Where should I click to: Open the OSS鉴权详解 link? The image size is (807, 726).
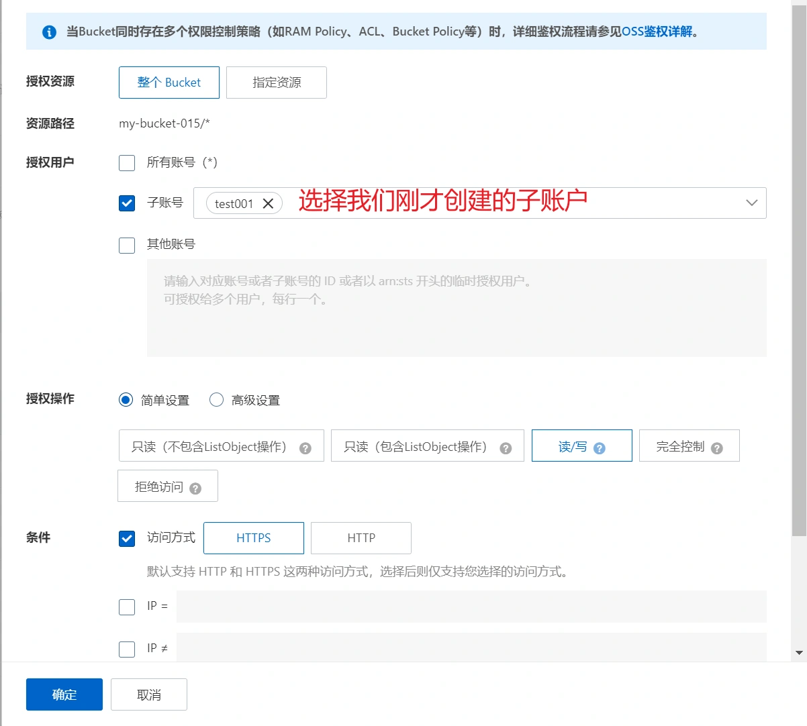[x=657, y=32]
